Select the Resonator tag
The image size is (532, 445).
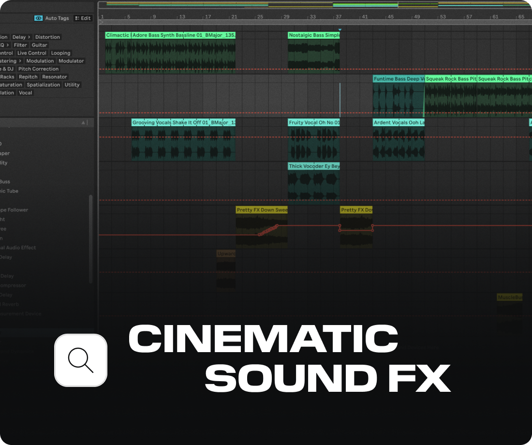click(x=54, y=76)
